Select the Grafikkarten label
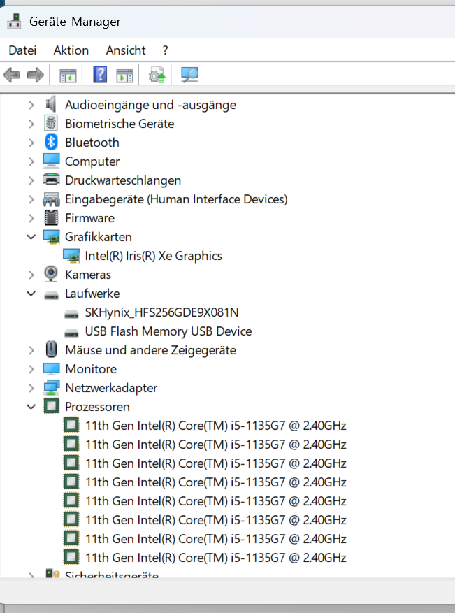 pos(98,237)
